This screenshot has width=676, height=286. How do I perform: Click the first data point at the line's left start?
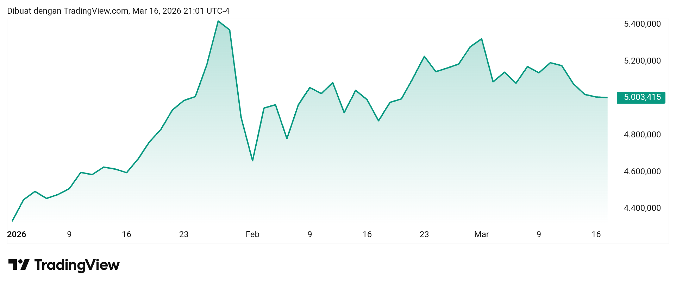click(x=12, y=221)
